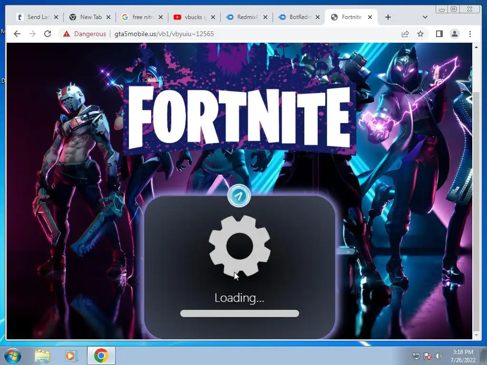Select the active Fortnite tab
The image size is (487, 365).
(351, 17)
